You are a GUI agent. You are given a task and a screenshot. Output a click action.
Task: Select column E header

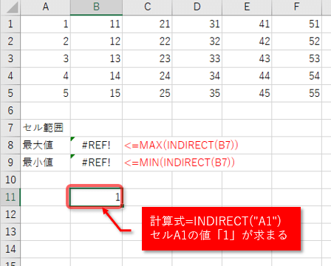click(x=247, y=7)
